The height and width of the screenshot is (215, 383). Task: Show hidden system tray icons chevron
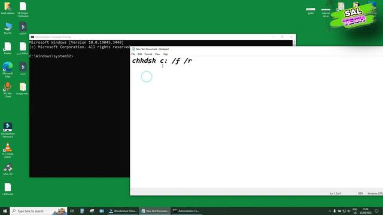[330, 211]
